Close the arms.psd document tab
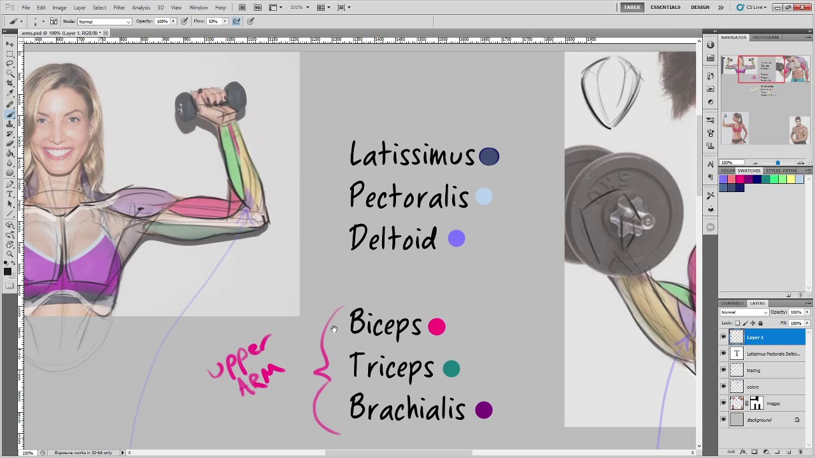The width and height of the screenshot is (815, 458). click(x=106, y=33)
